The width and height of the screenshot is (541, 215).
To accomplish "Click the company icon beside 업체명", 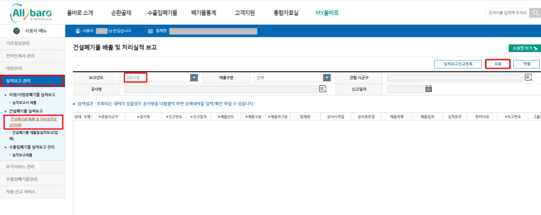I will tap(150, 31).
